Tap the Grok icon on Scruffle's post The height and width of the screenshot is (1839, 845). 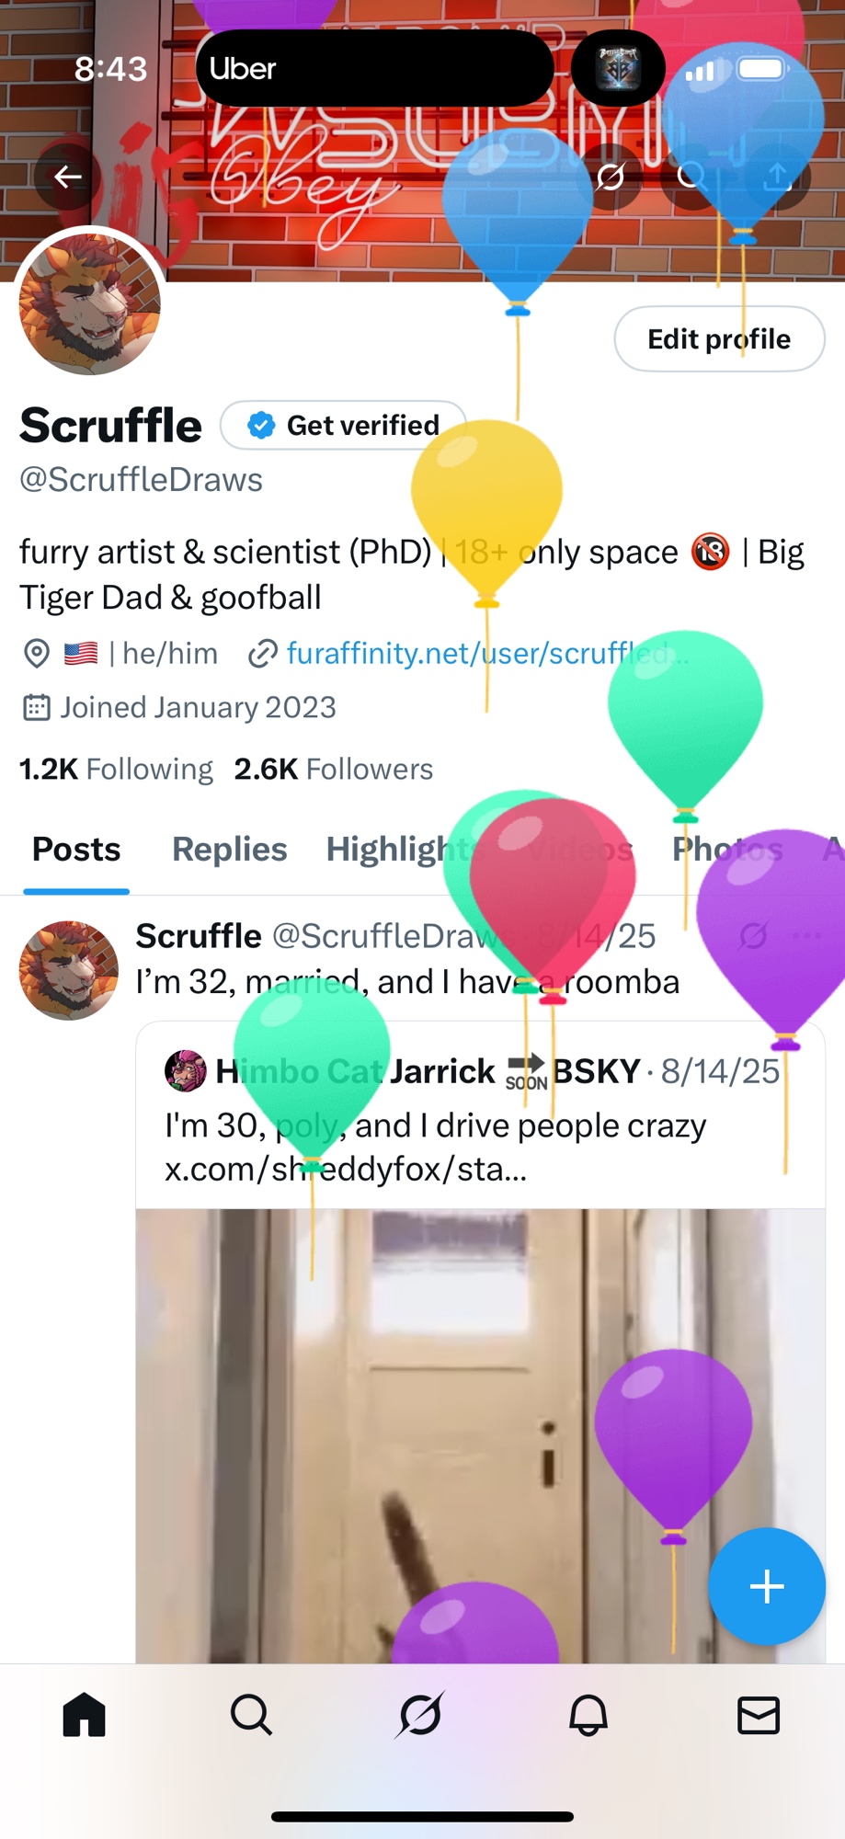[x=753, y=936]
